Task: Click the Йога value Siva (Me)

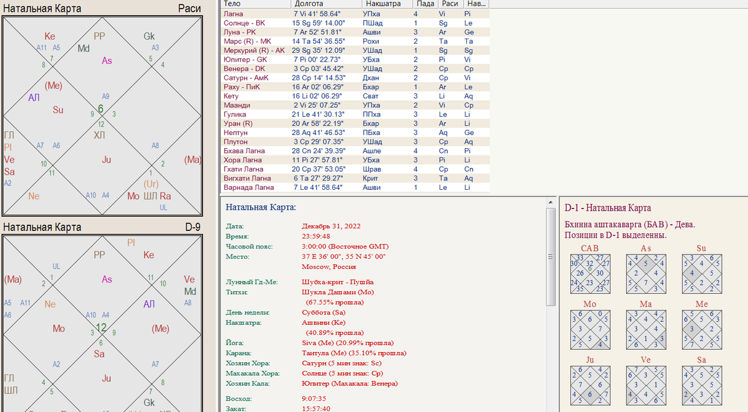Action: pyautogui.click(x=318, y=343)
